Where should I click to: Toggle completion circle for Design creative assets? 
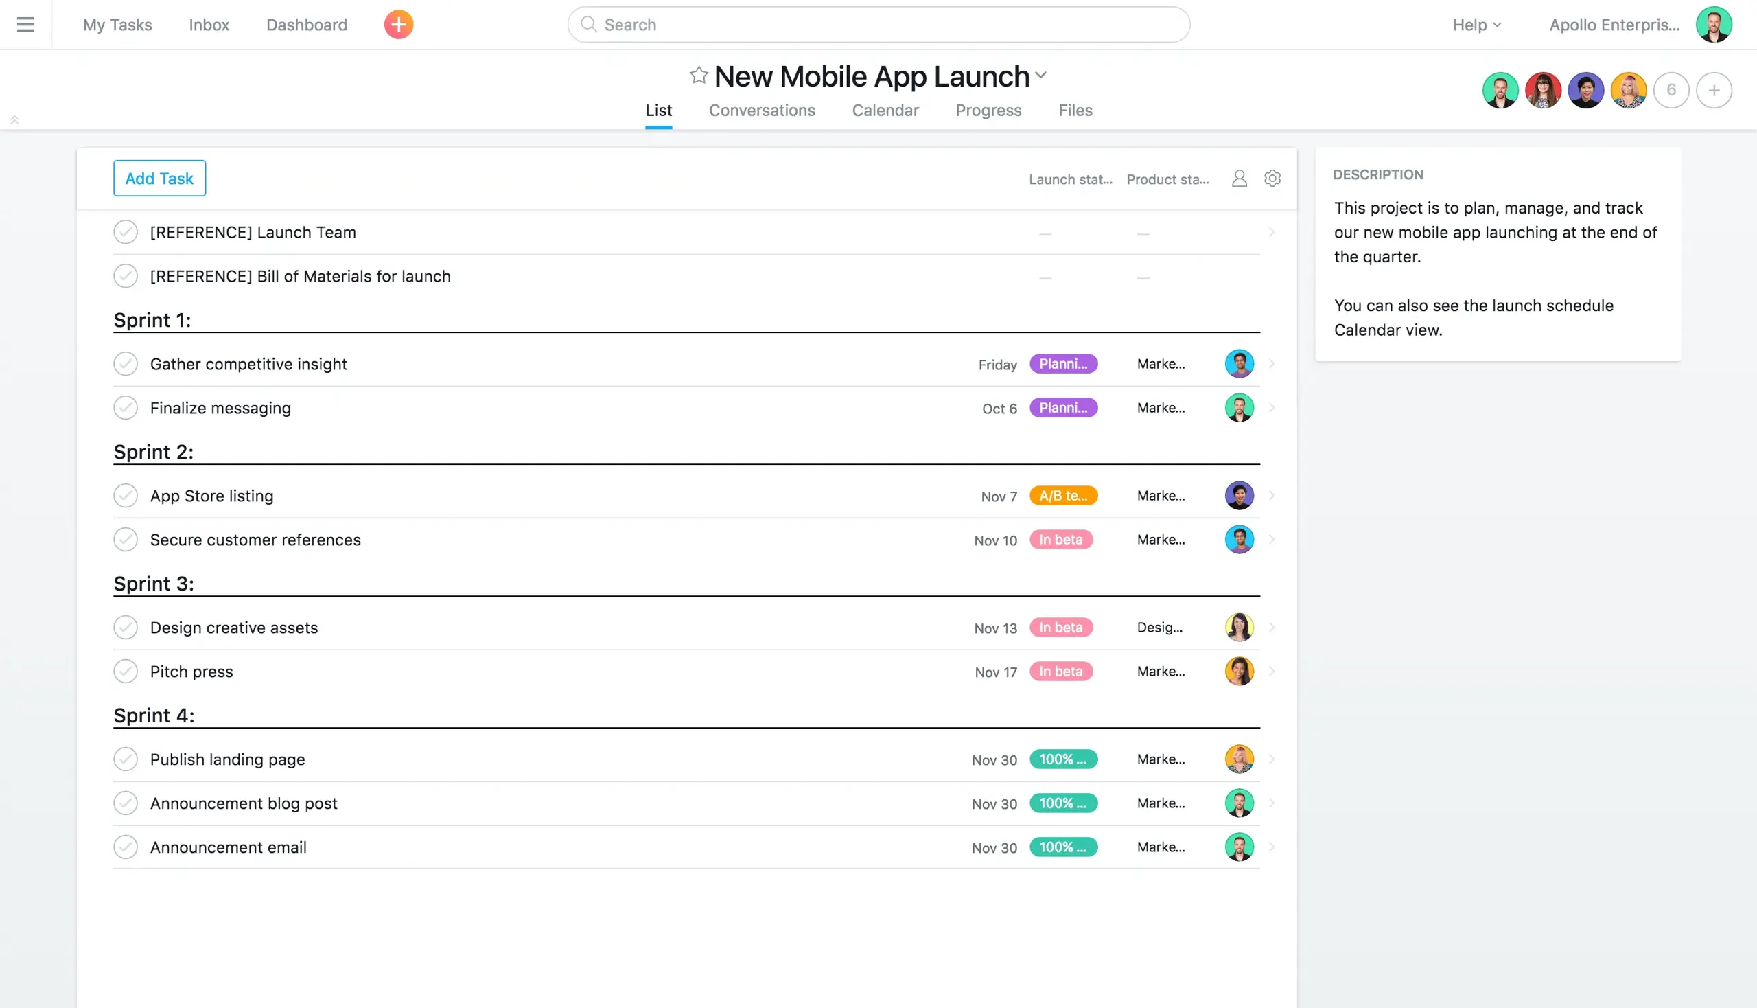point(124,626)
